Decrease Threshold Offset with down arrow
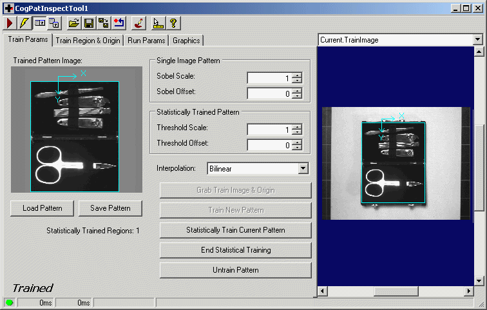The width and height of the screenshot is (487, 310). [x=297, y=148]
